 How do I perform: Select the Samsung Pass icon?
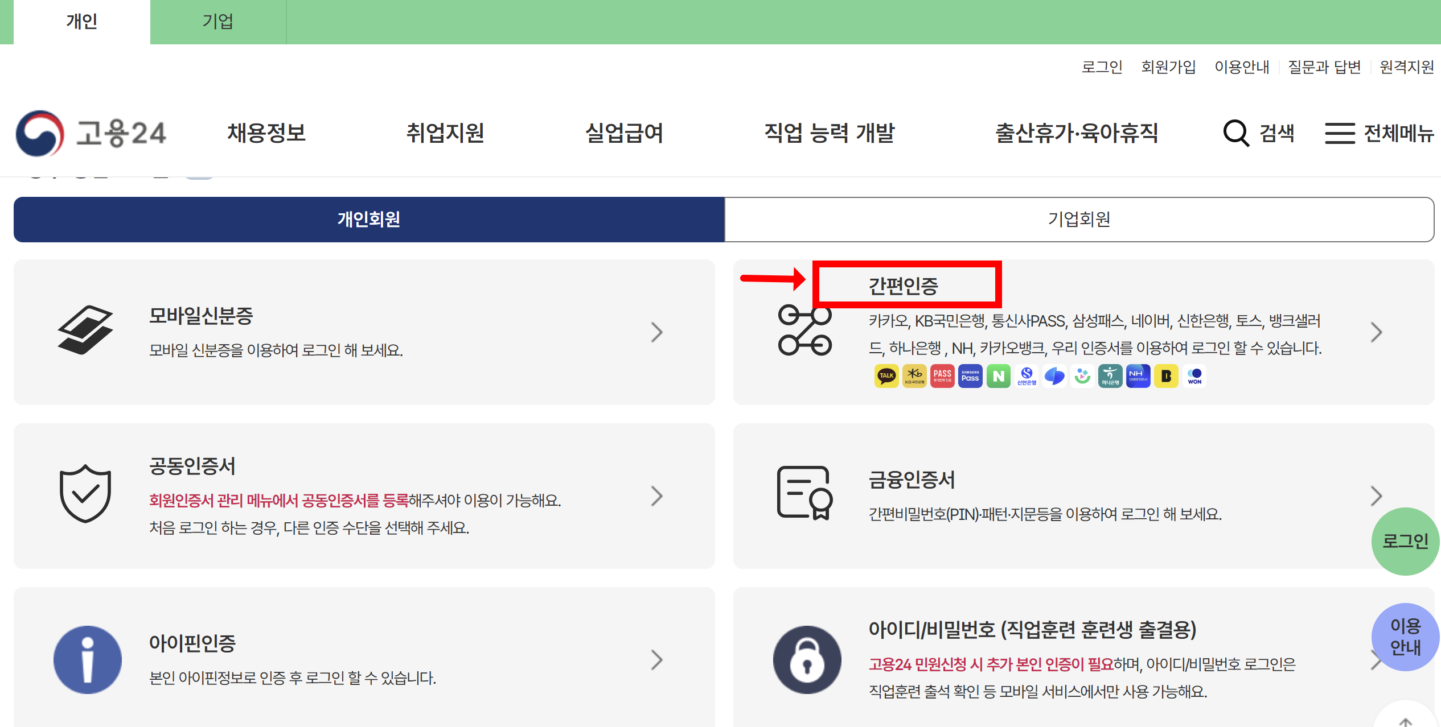pos(970,376)
